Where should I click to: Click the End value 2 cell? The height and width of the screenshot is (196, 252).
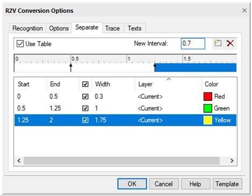[51, 120]
